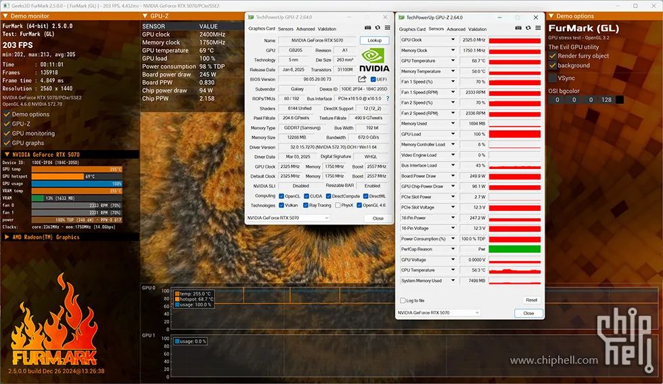Viewport: 663px width, 384px height.
Task: Collapse the Demo monitor panel
Action: [5, 16]
